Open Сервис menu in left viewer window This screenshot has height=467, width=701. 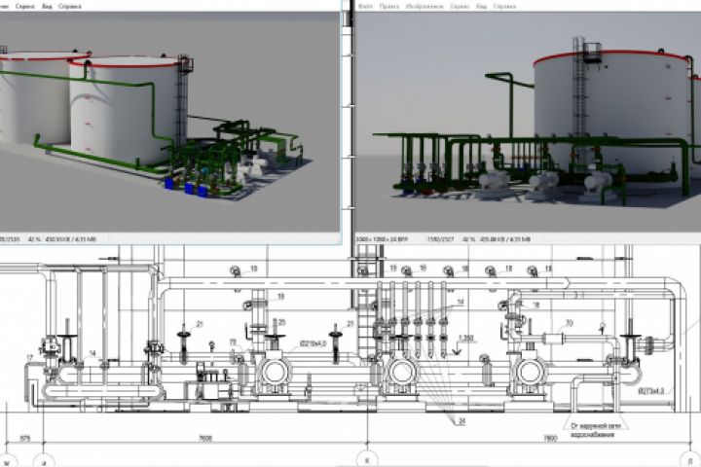[x=25, y=6]
